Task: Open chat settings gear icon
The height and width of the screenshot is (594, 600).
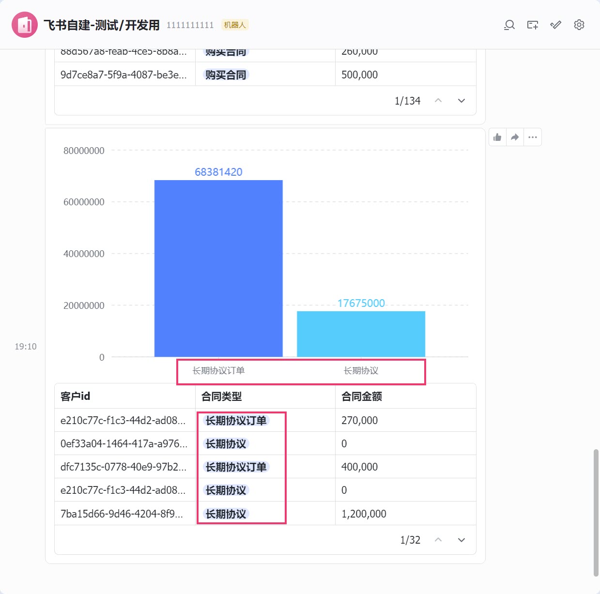Action: point(579,25)
